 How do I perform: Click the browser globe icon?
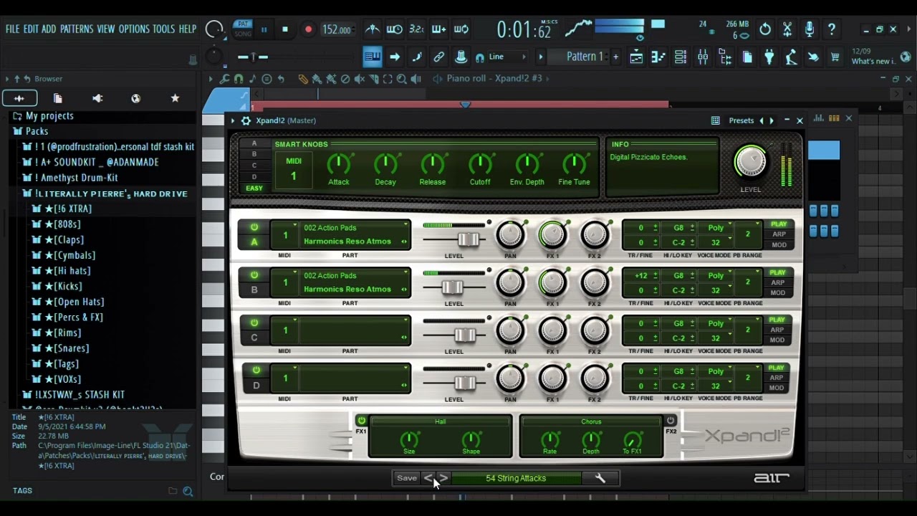(136, 98)
